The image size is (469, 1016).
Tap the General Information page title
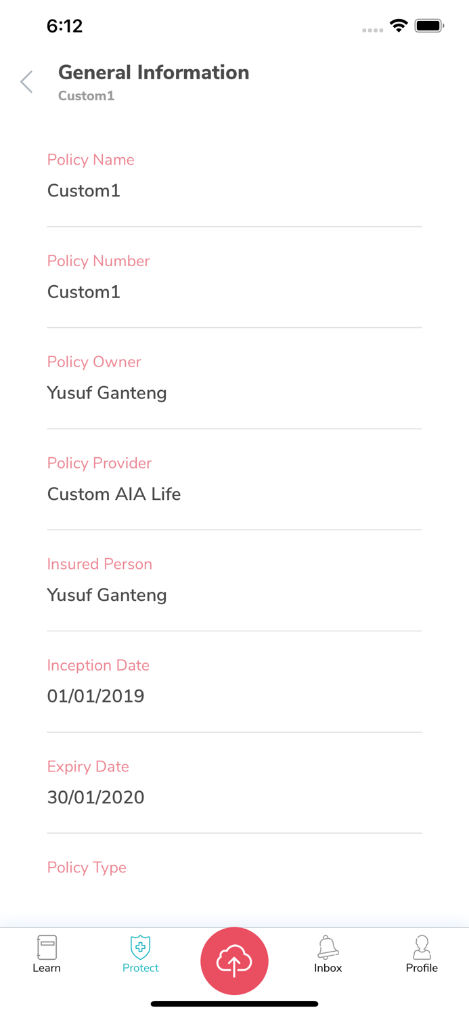[x=154, y=72]
